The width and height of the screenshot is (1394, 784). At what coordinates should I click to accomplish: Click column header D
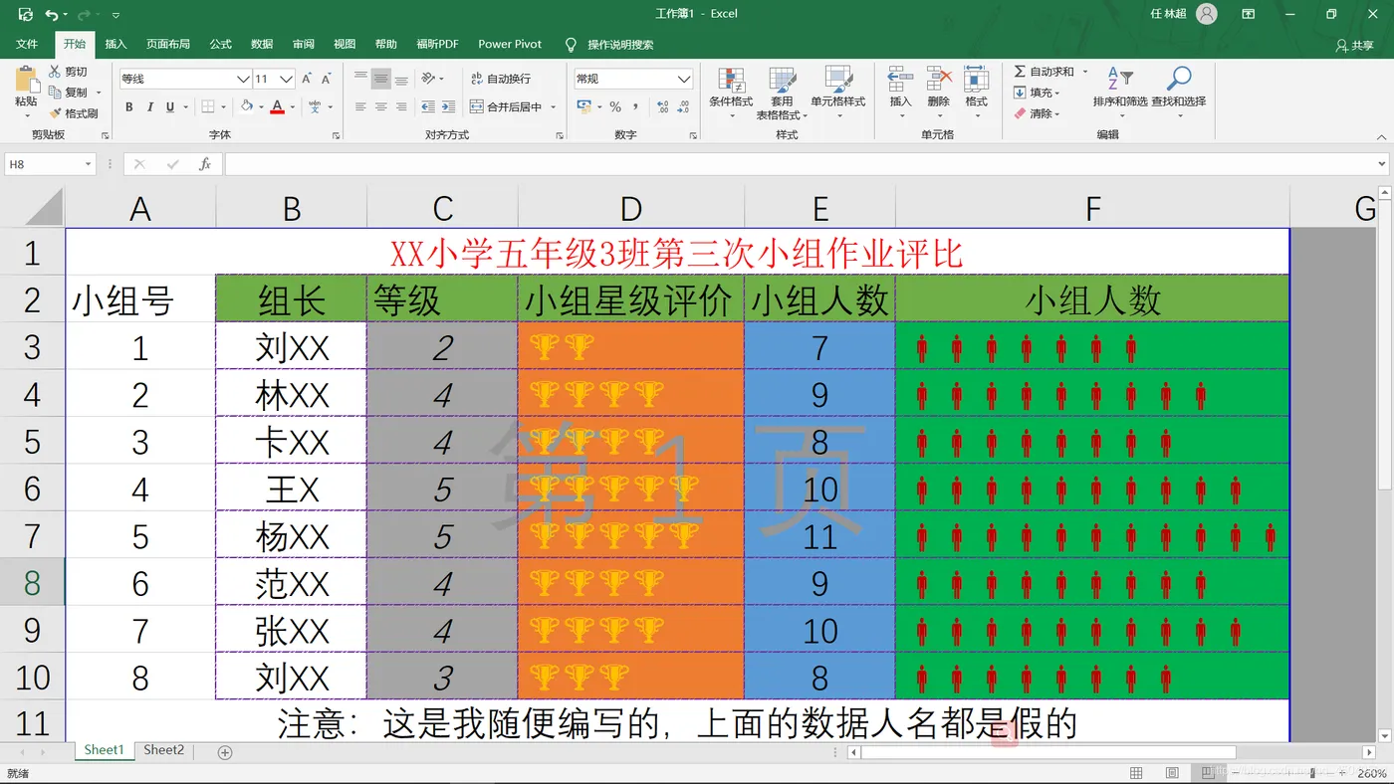point(631,208)
